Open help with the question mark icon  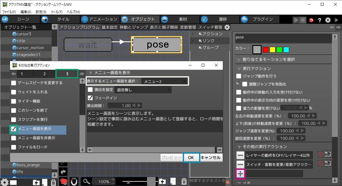tap(319, 20)
